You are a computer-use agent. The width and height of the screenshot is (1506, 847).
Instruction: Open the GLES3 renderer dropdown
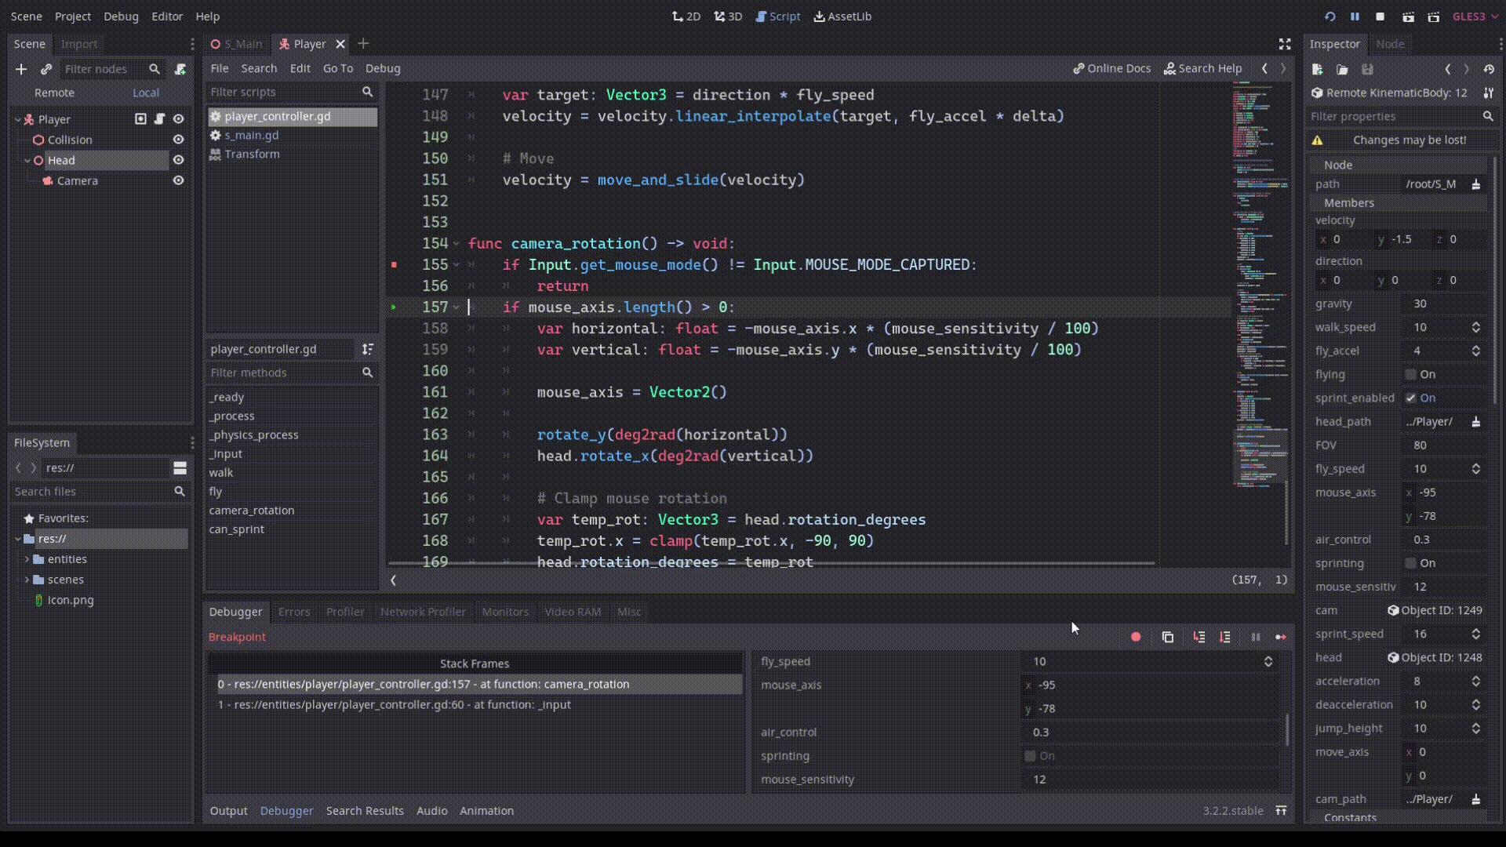coord(1475,16)
